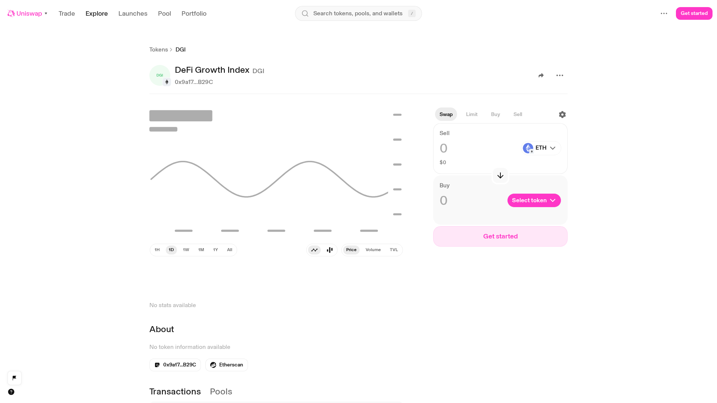The image size is (717, 403).
Task: Open the top-right more options menu
Action: (664, 13)
